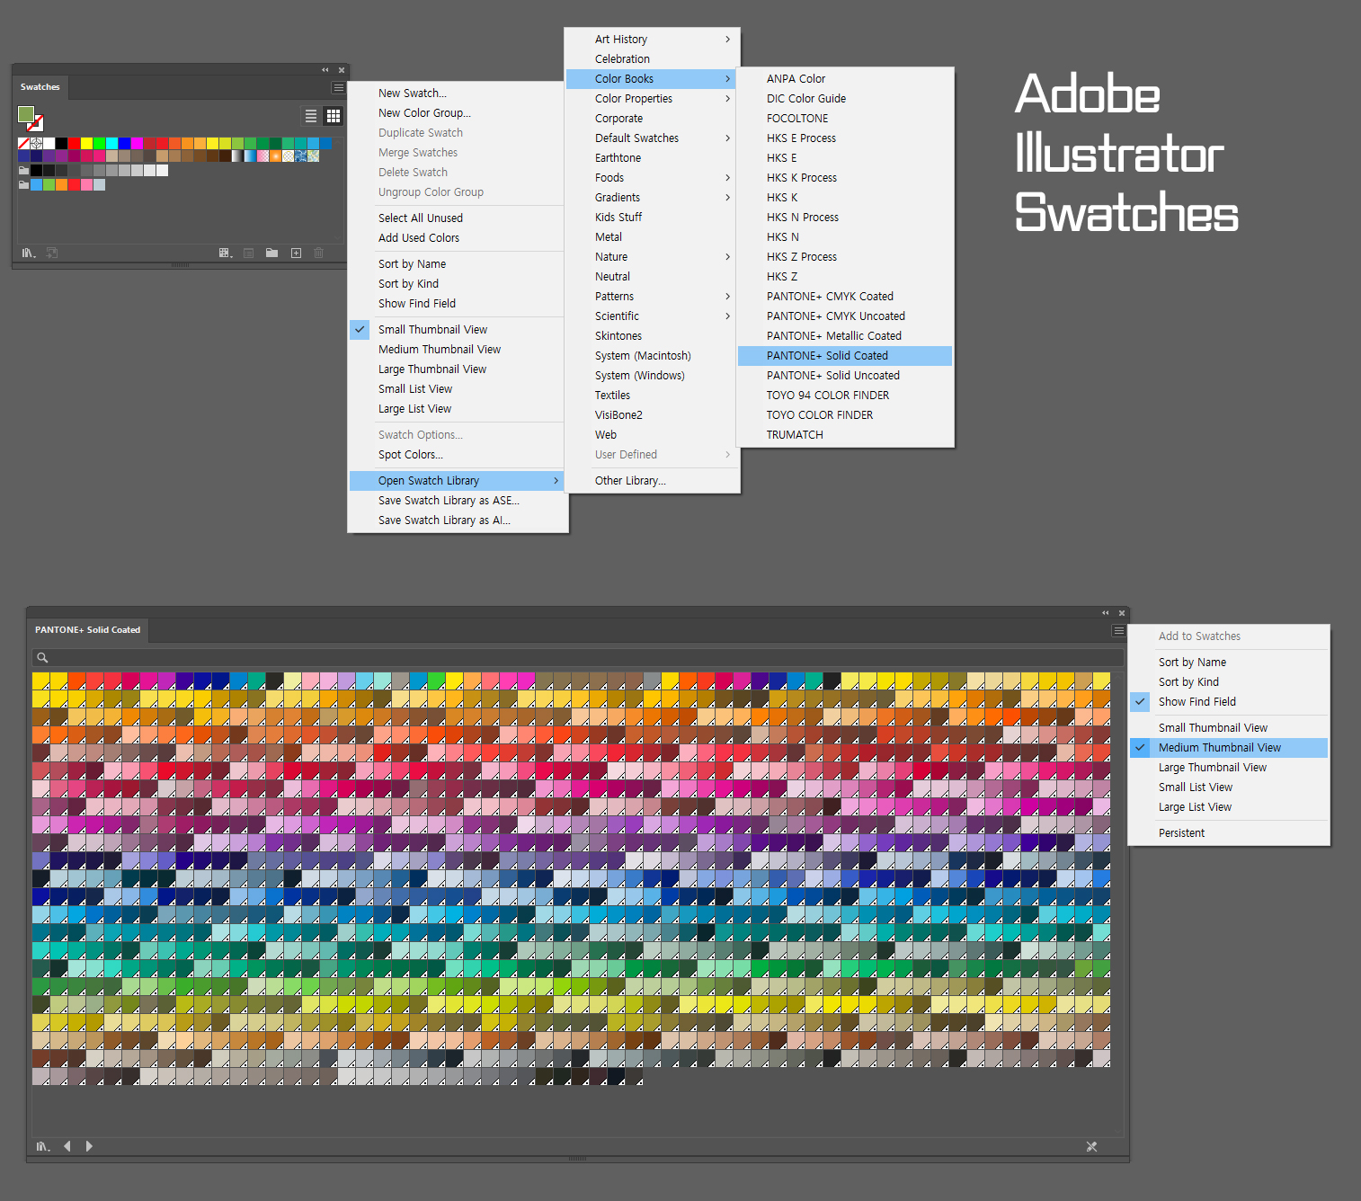Uncheck Small Thumbnail View in Swatches menu
The width and height of the screenshot is (1361, 1201).
(457, 330)
